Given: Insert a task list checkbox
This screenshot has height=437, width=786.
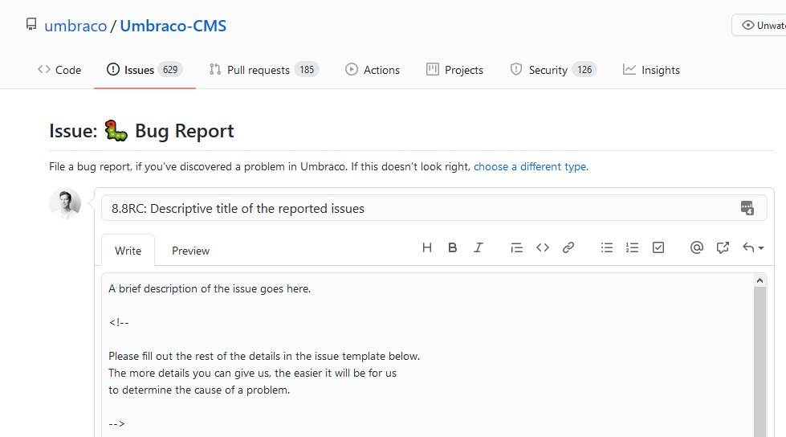Looking at the screenshot, I should click(658, 247).
